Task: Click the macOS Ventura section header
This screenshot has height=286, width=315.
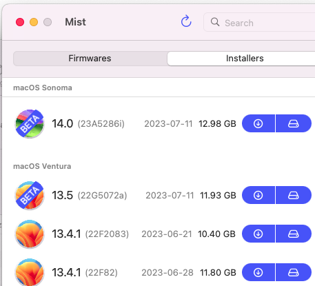Action: pyautogui.click(x=42, y=166)
